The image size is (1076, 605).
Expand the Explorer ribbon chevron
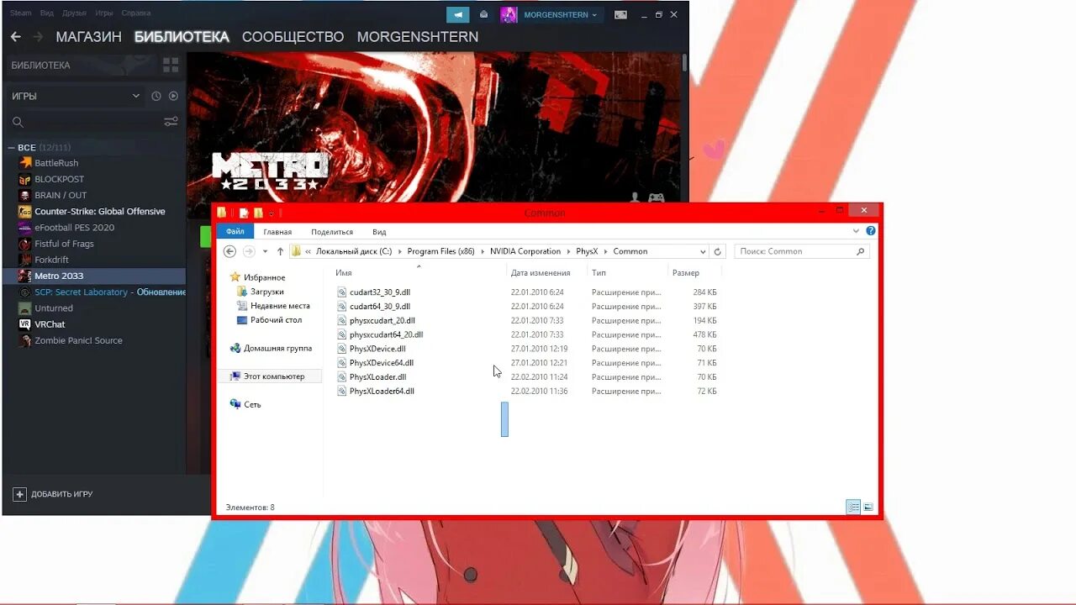tap(857, 231)
